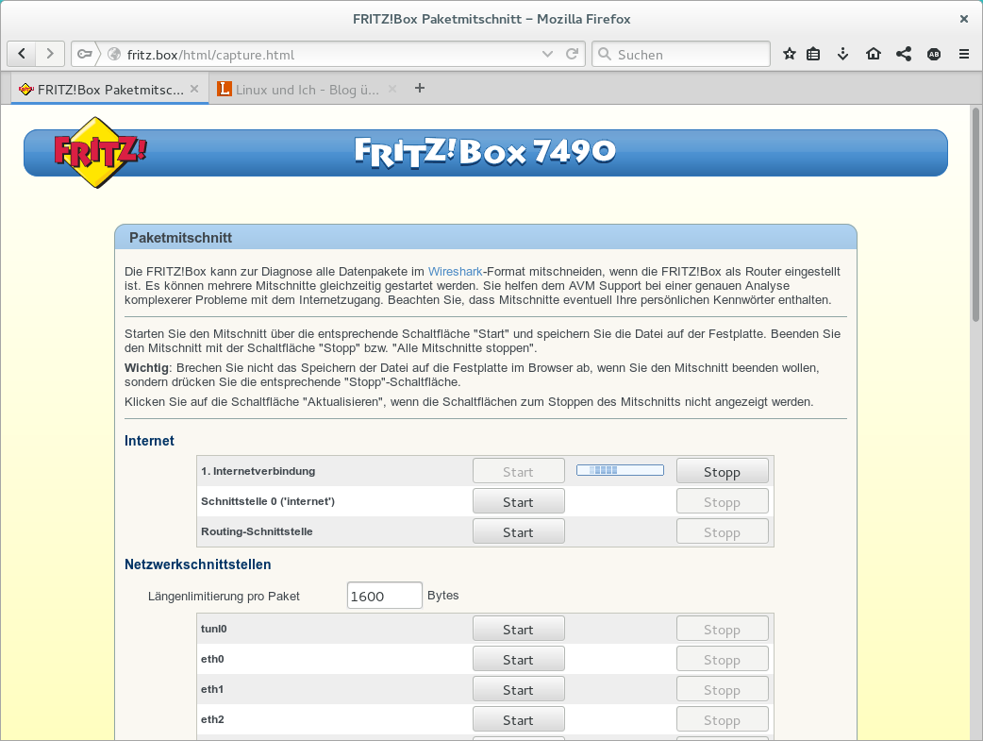
Task: Open a new tab with the plus button
Action: (420, 89)
